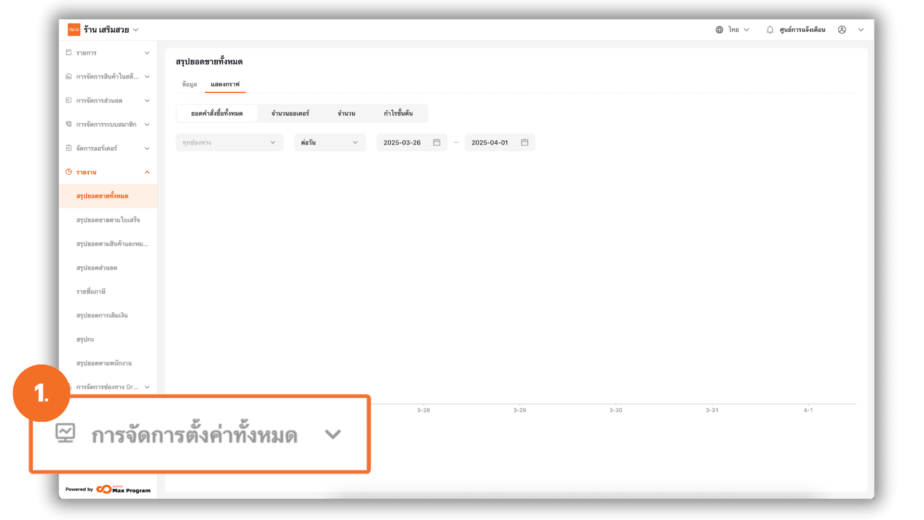Select the แสดงกราฟ tab
Viewport: 924px width, 520px height.
225,84
